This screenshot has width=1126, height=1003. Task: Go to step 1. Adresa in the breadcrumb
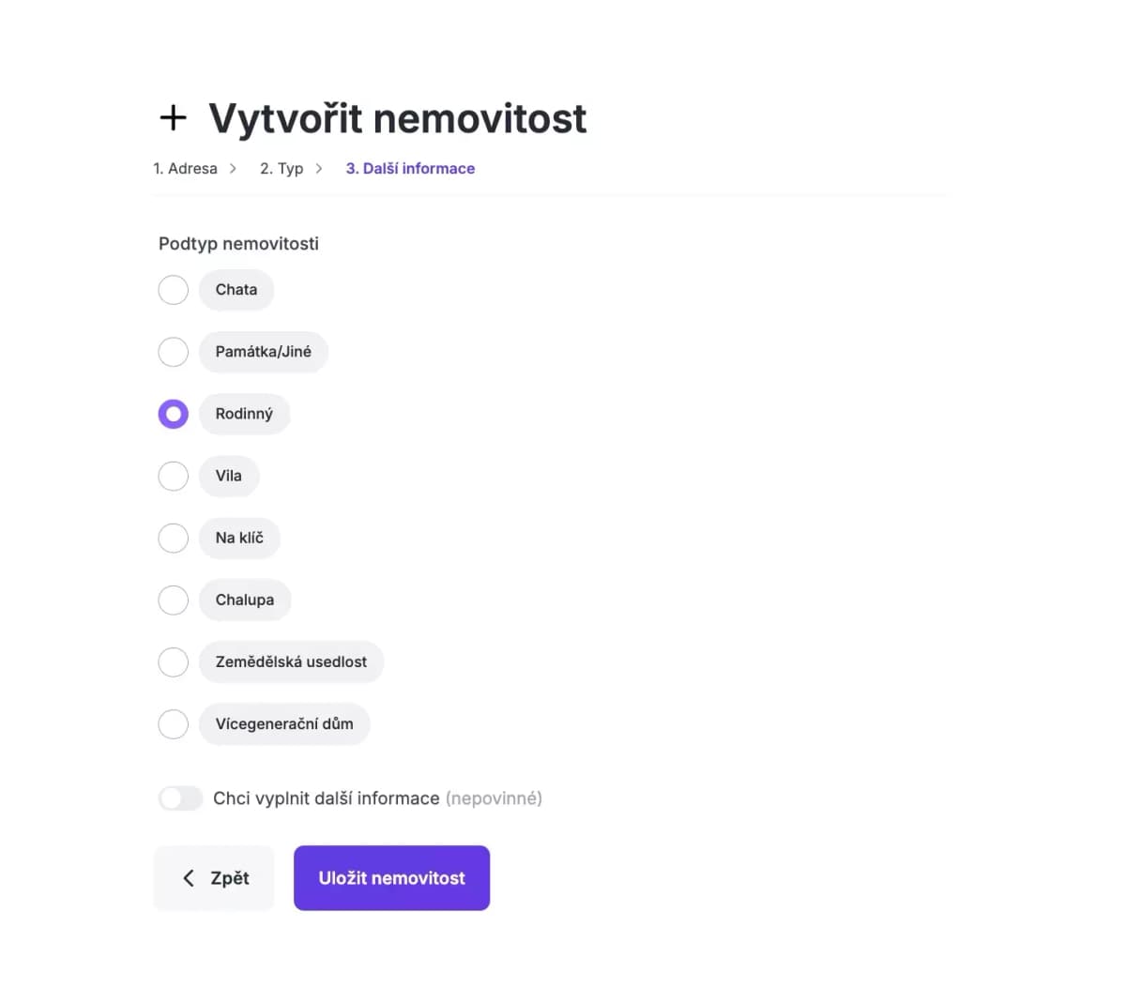tap(185, 168)
